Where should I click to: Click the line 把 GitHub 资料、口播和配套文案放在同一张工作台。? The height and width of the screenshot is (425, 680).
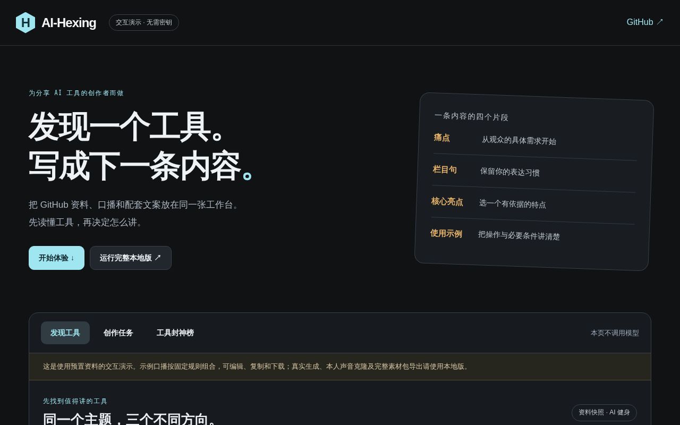click(x=135, y=205)
